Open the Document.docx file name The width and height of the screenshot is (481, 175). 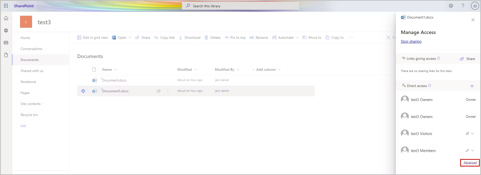(x=114, y=80)
